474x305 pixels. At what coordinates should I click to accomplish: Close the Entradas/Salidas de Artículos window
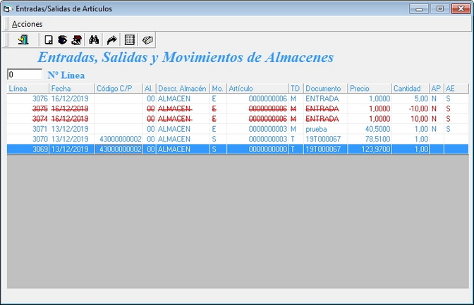tap(461, 8)
